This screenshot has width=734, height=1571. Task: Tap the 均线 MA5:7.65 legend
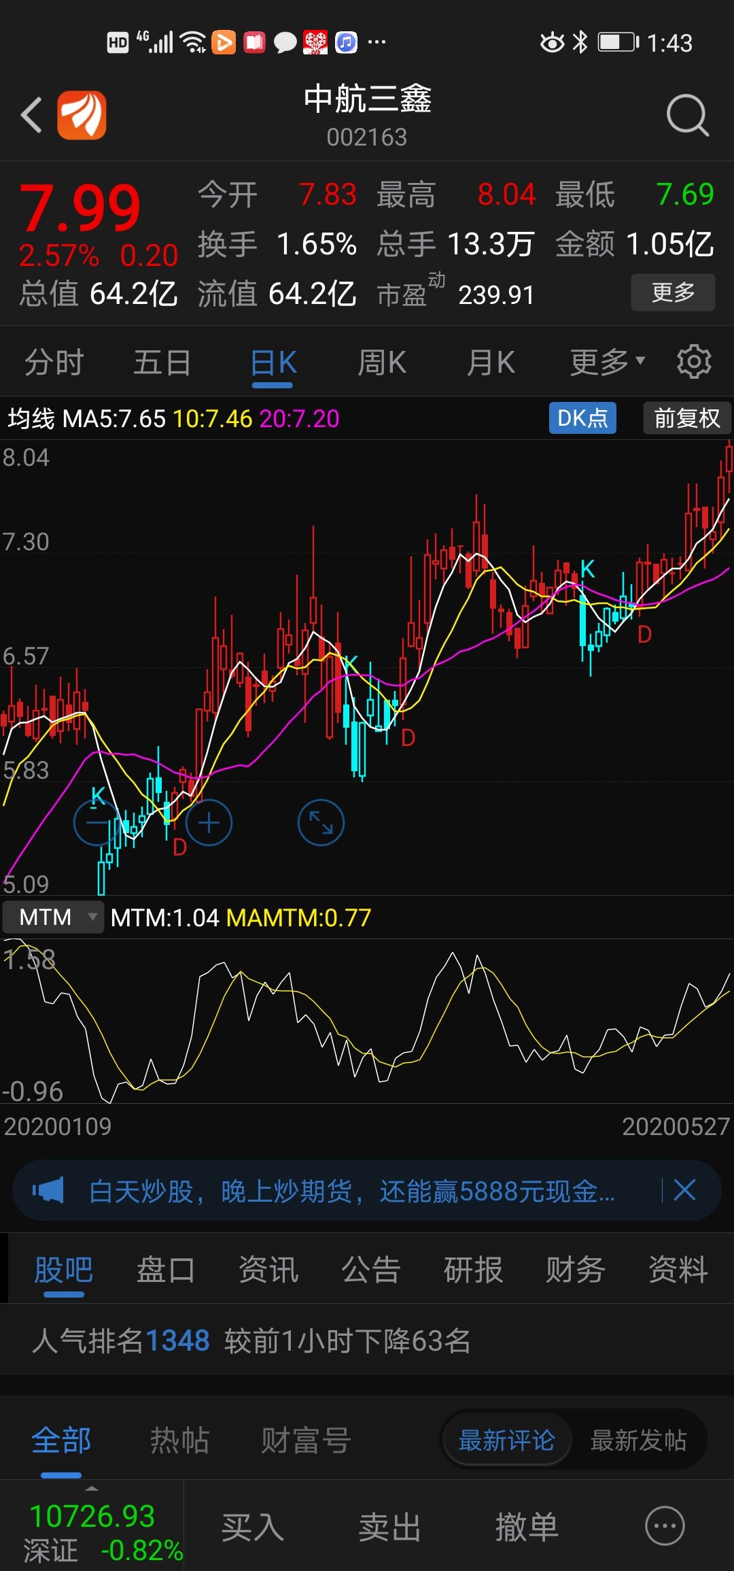coord(86,418)
